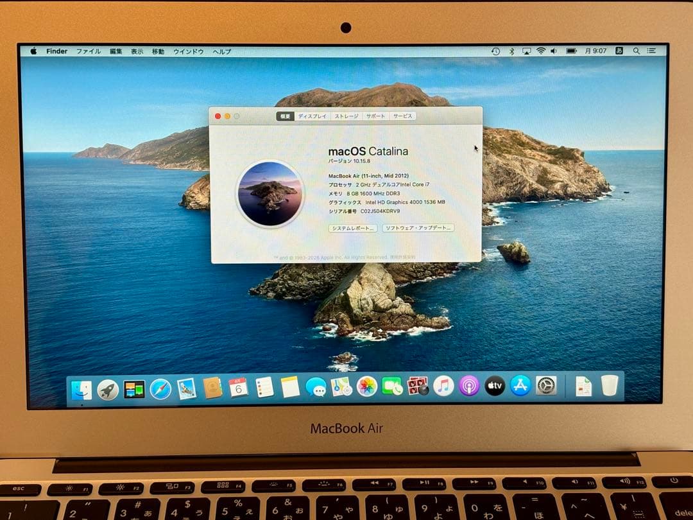The height and width of the screenshot is (520, 693).
Task: Open the ヘルプ menu
Action: click(221, 51)
